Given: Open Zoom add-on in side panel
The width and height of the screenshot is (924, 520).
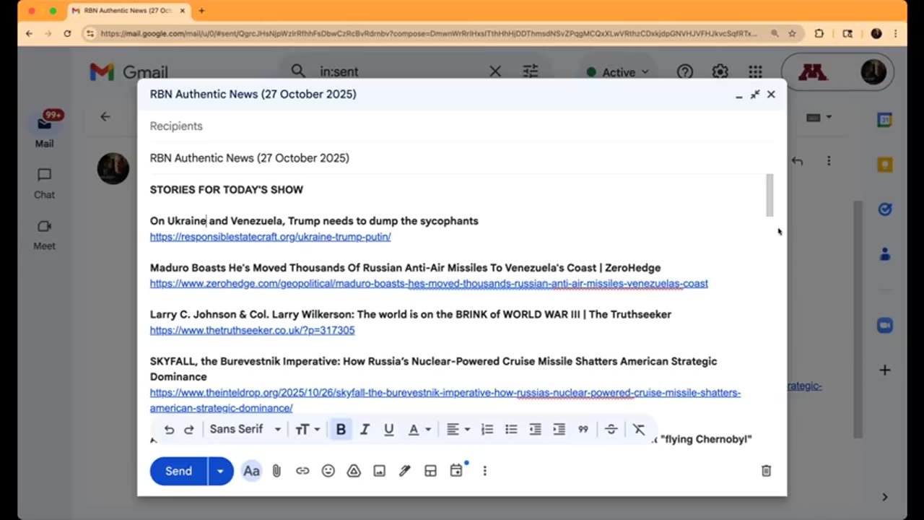Looking at the screenshot, I should click(885, 326).
